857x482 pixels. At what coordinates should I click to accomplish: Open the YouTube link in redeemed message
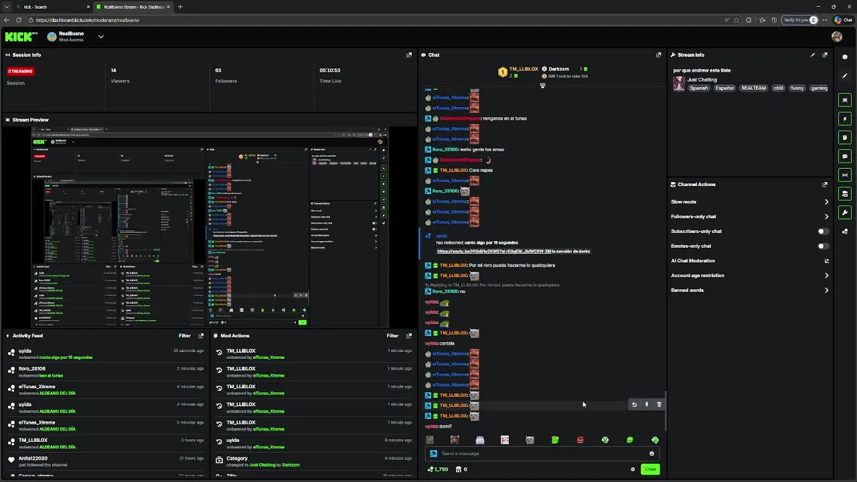click(x=494, y=251)
